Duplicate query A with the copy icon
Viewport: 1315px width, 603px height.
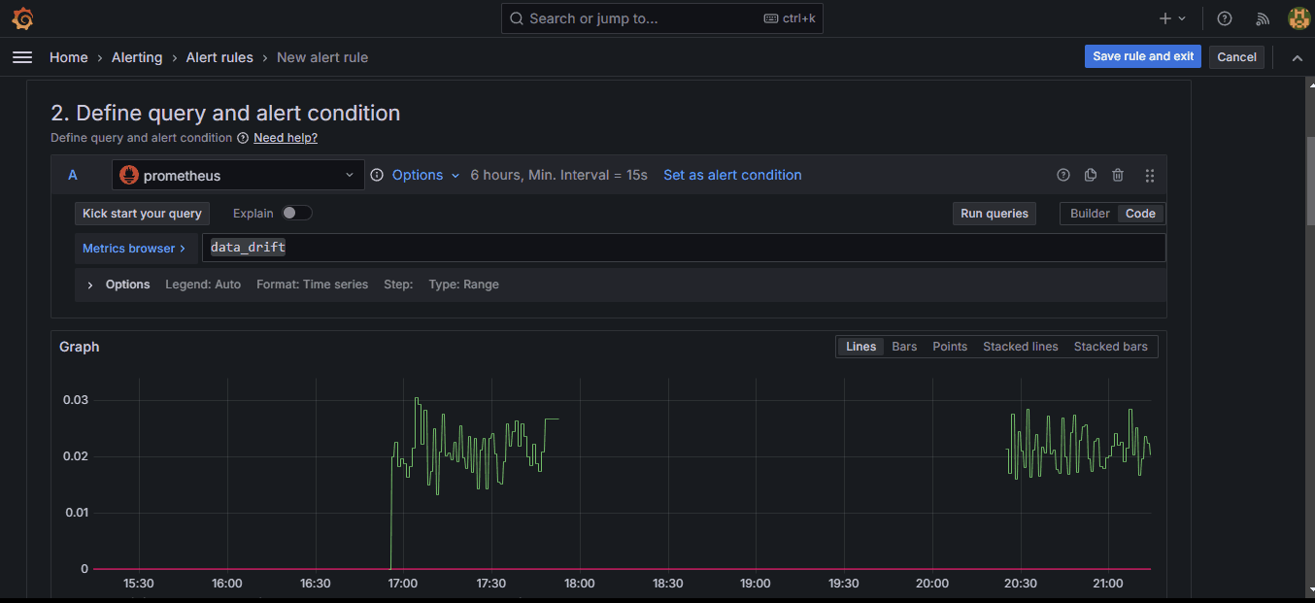pyautogui.click(x=1091, y=175)
